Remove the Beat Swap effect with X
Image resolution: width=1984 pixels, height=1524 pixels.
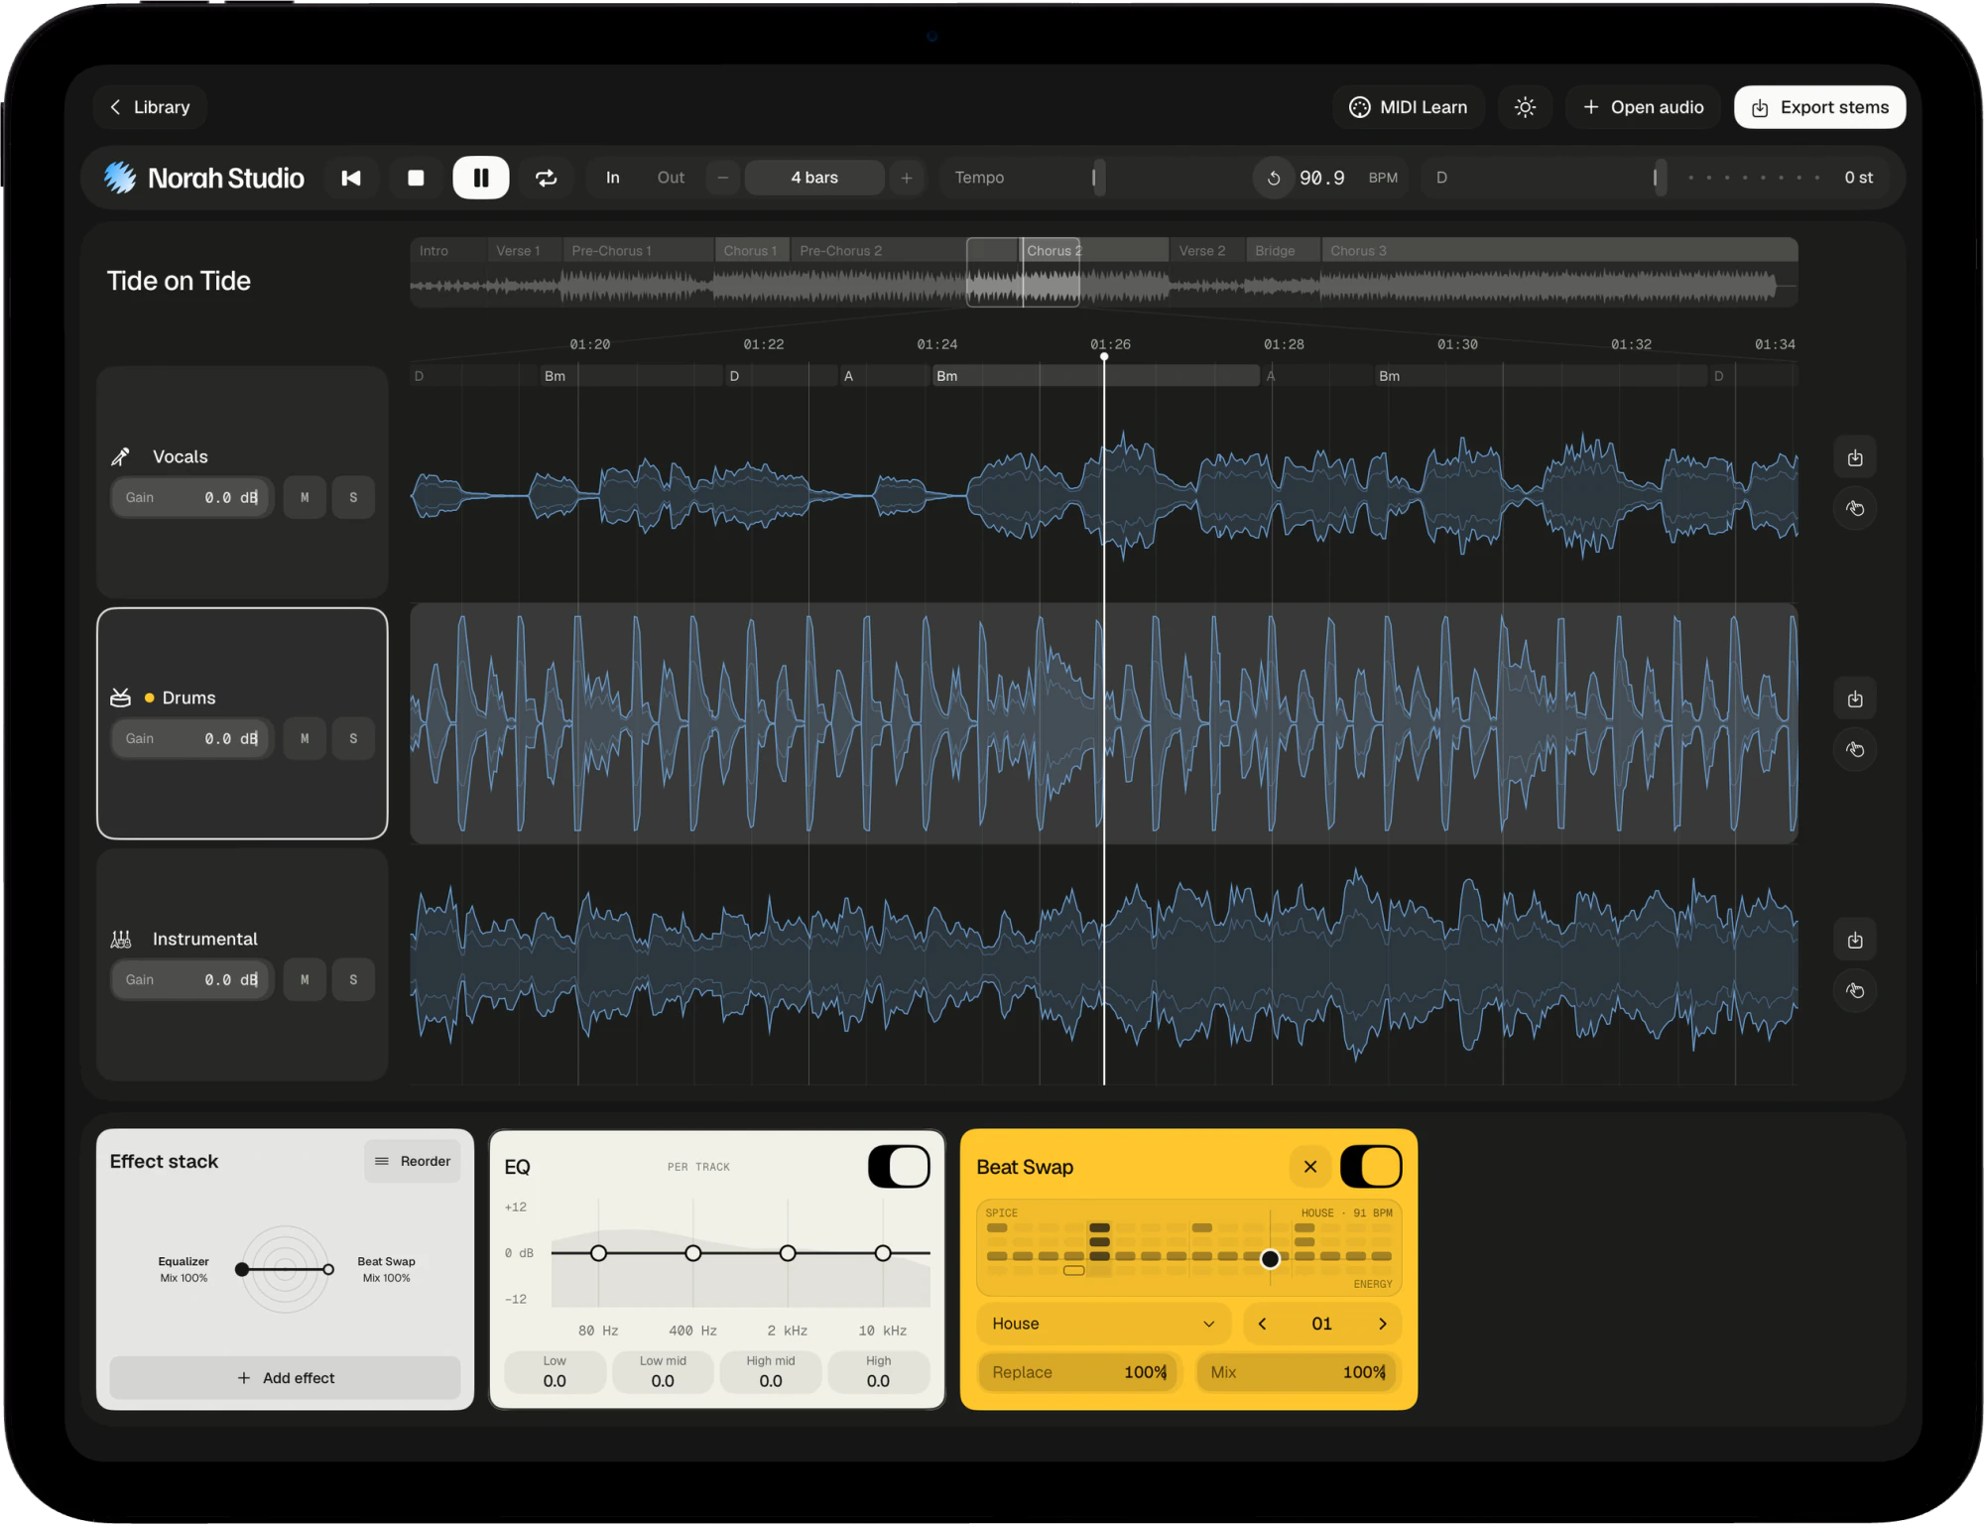coord(1309,1167)
